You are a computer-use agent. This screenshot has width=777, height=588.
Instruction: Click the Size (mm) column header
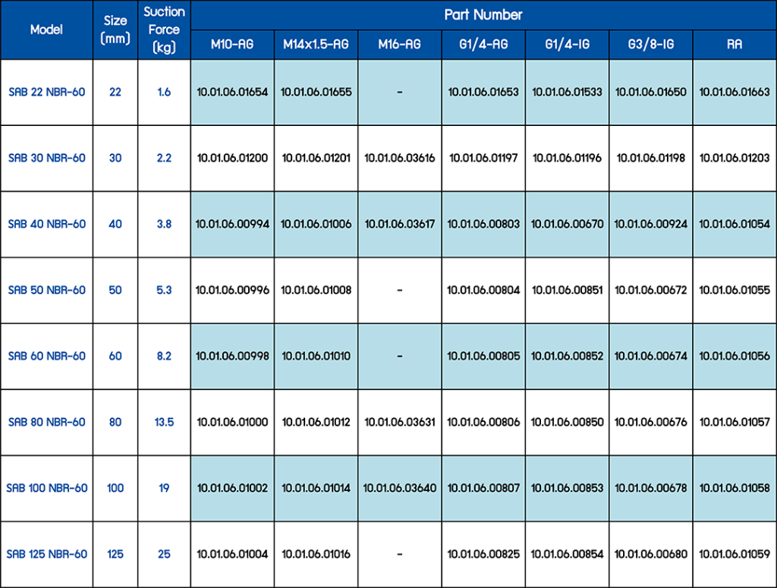tap(115, 30)
